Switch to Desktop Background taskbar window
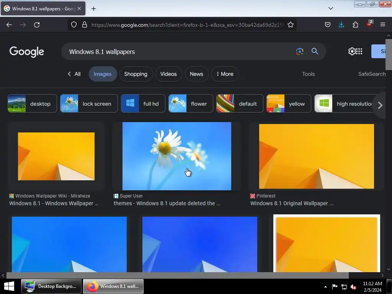392x294 pixels. point(51,286)
